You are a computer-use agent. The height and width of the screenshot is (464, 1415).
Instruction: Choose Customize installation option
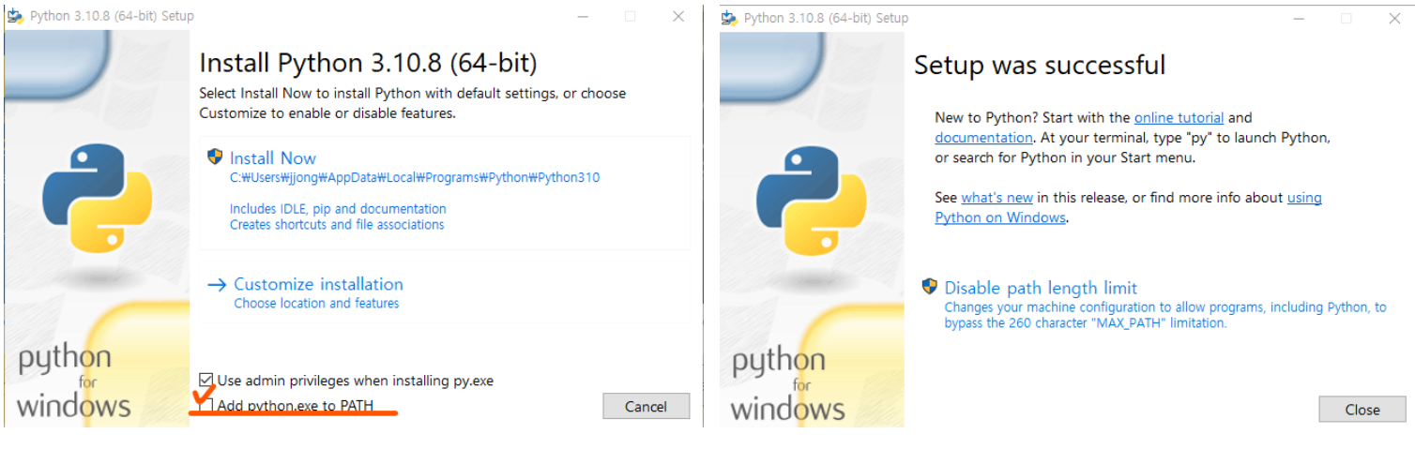[x=318, y=284]
